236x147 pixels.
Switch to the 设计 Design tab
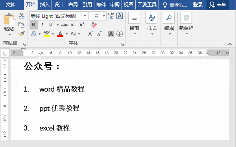coord(59,5)
